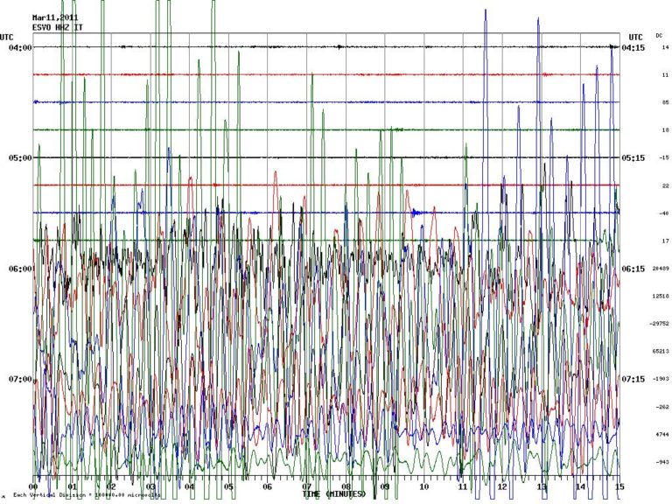Click the right 06:15 time label

coord(633,269)
